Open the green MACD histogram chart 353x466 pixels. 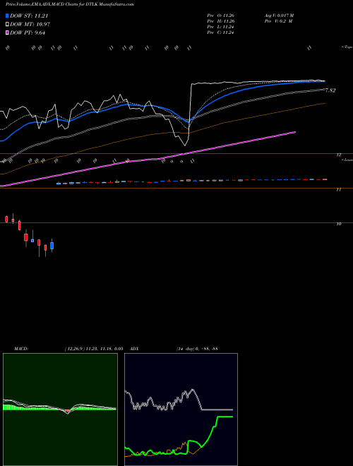tap(60, 410)
